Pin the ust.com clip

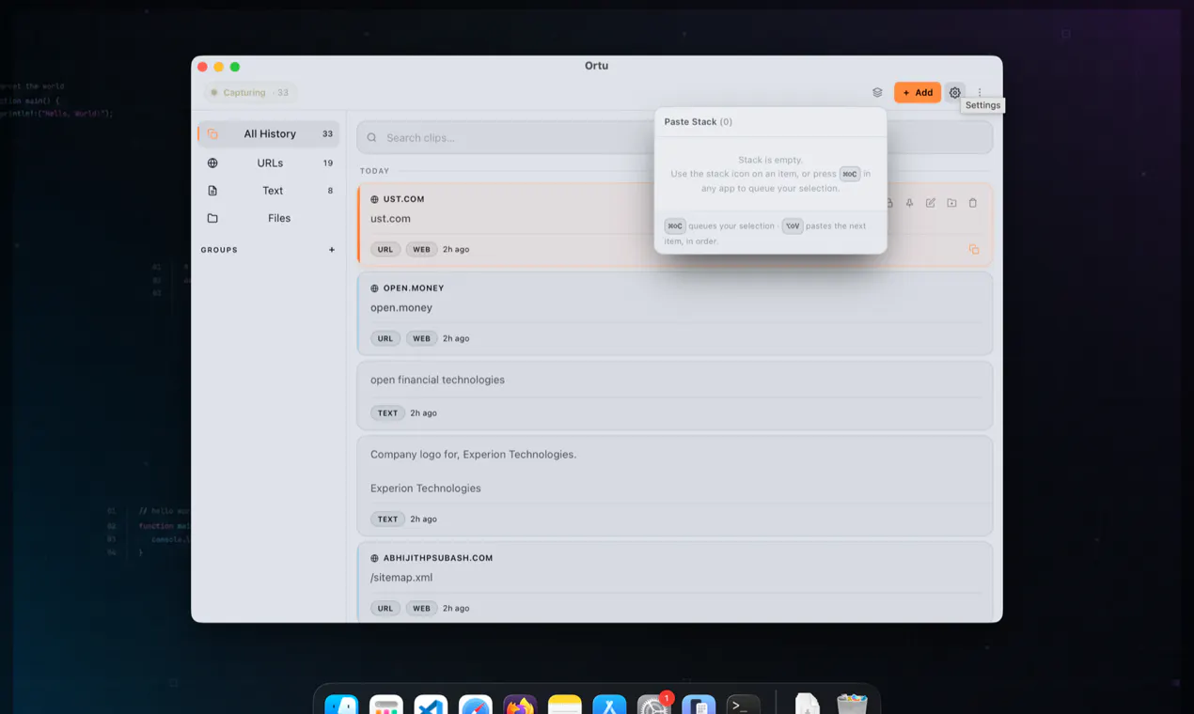[x=909, y=203]
